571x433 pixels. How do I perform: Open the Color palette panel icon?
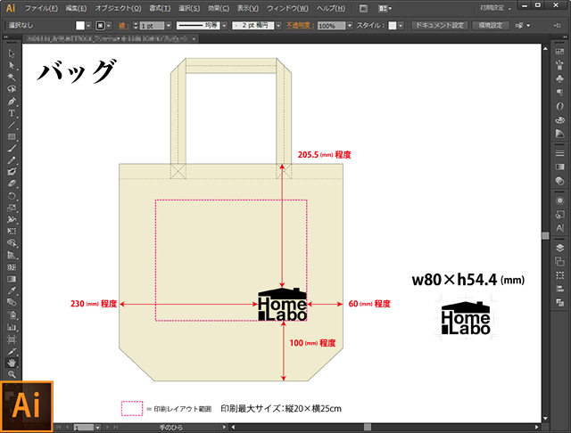559,119
